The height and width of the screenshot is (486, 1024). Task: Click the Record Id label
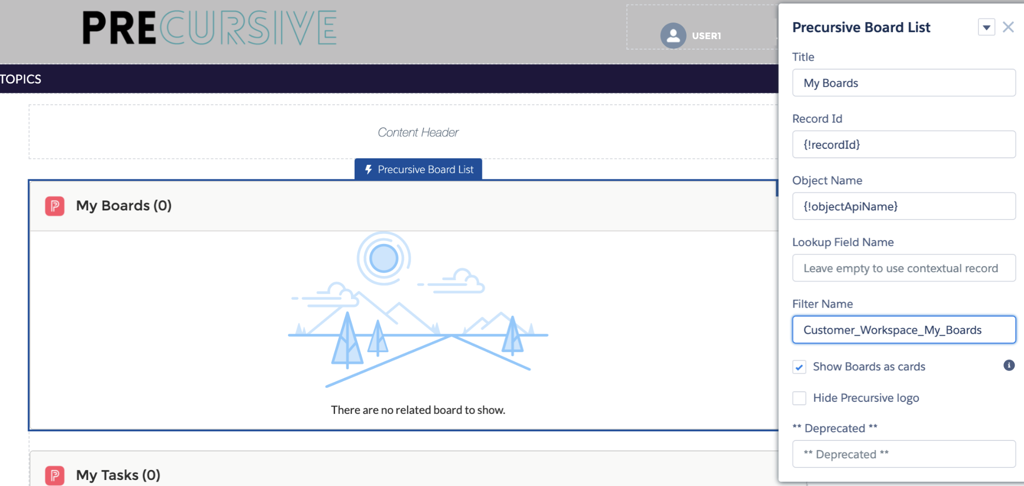point(817,119)
